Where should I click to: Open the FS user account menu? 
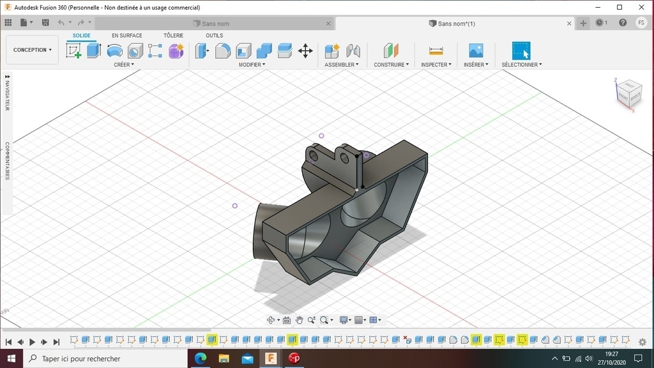click(x=641, y=22)
